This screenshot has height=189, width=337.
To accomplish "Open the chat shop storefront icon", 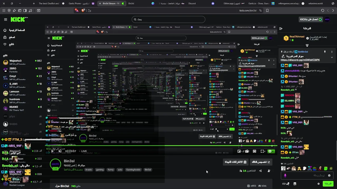I will pos(295,184).
